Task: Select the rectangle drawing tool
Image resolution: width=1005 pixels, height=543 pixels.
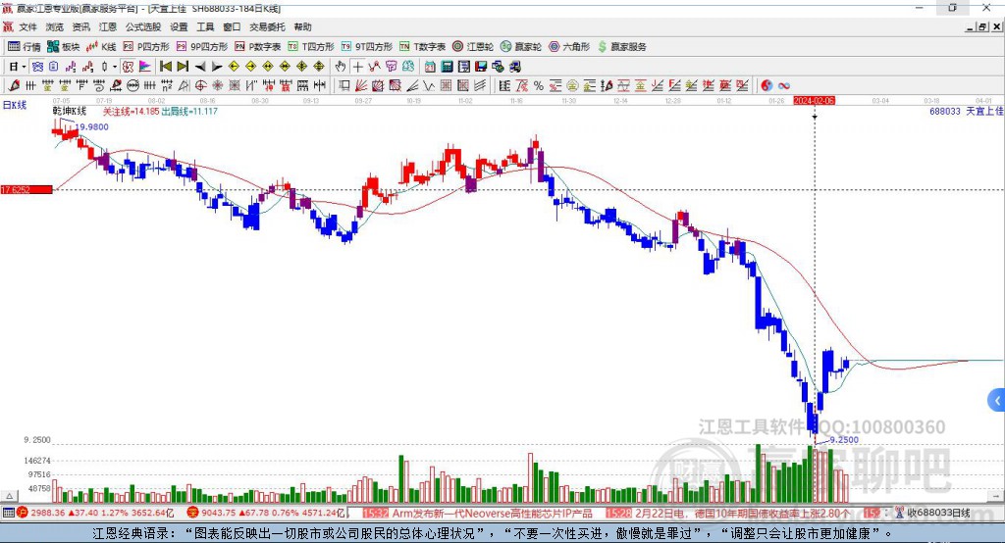Action: 344,85
